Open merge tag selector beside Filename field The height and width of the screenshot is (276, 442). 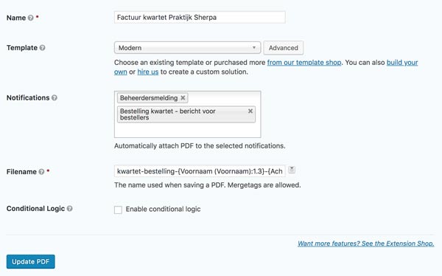(292, 170)
